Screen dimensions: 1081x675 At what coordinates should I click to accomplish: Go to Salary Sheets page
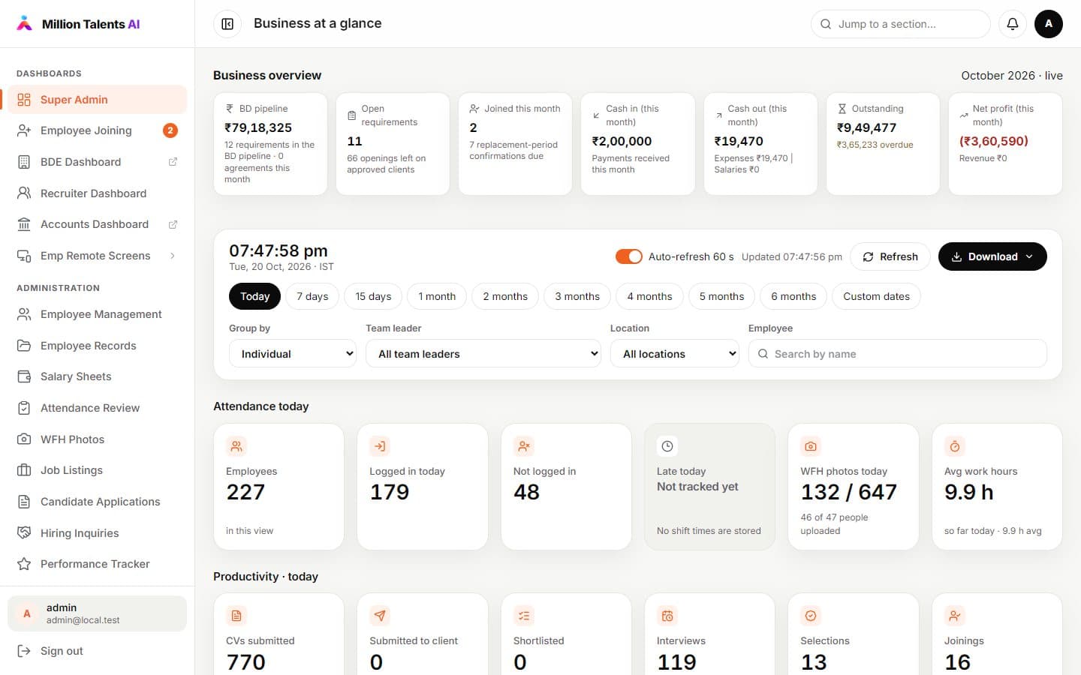pyautogui.click(x=97, y=376)
